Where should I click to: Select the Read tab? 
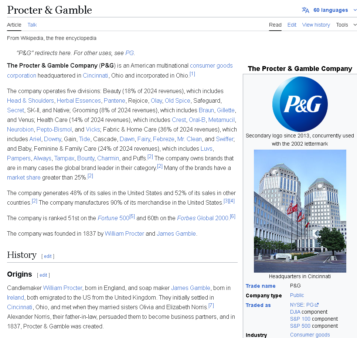(x=275, y=25)
